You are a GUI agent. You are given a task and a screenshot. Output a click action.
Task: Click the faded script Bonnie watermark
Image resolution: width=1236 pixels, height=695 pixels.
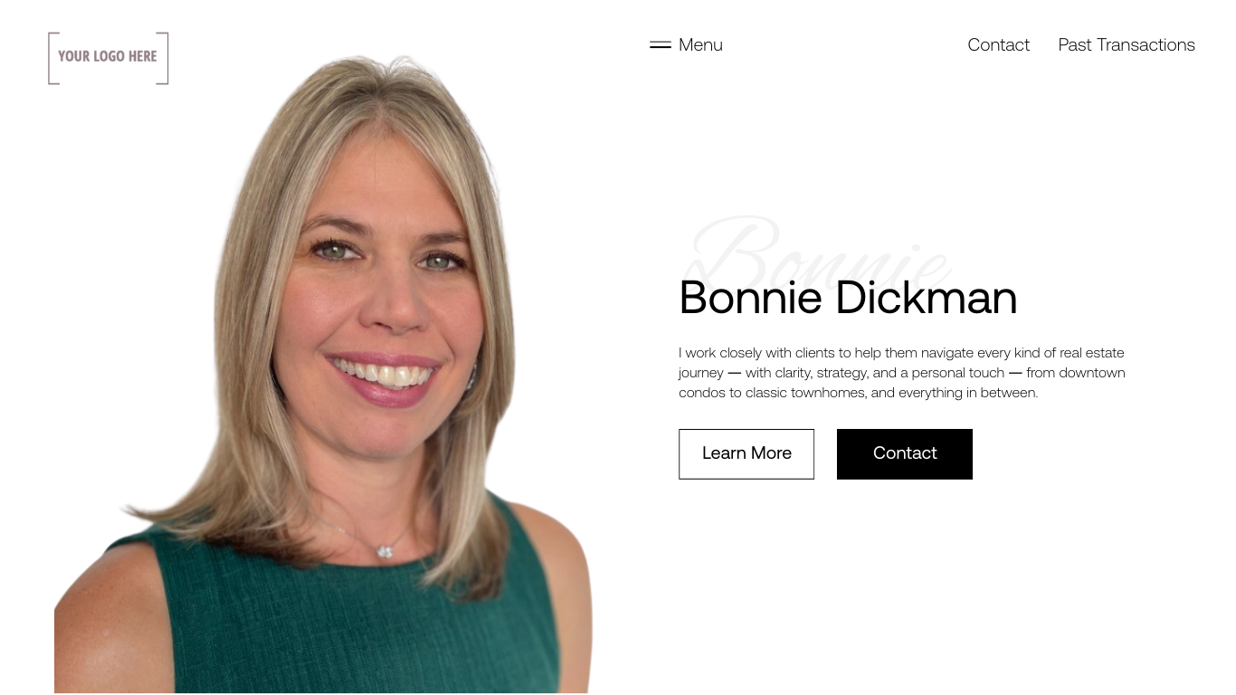[x=819, y=249]
